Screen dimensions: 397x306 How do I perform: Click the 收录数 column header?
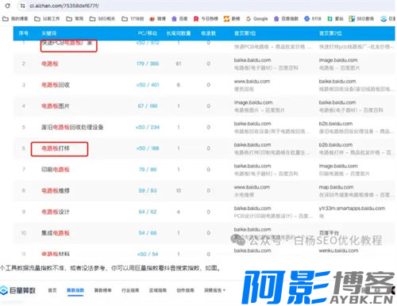click(x=208, y=33)
